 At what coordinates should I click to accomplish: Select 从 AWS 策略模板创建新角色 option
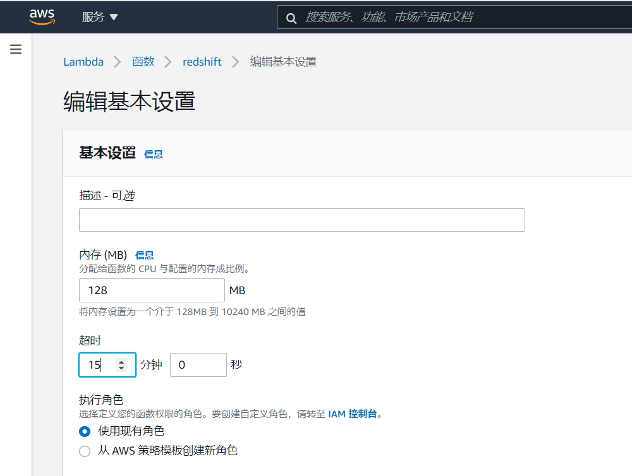point(85,451)
